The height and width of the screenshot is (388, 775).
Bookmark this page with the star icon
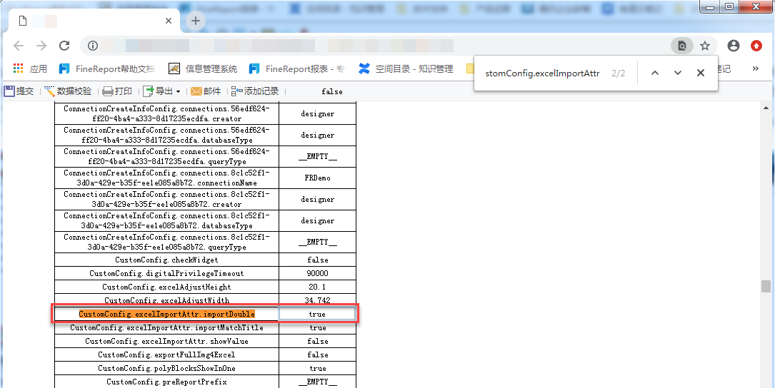point(705,46)
